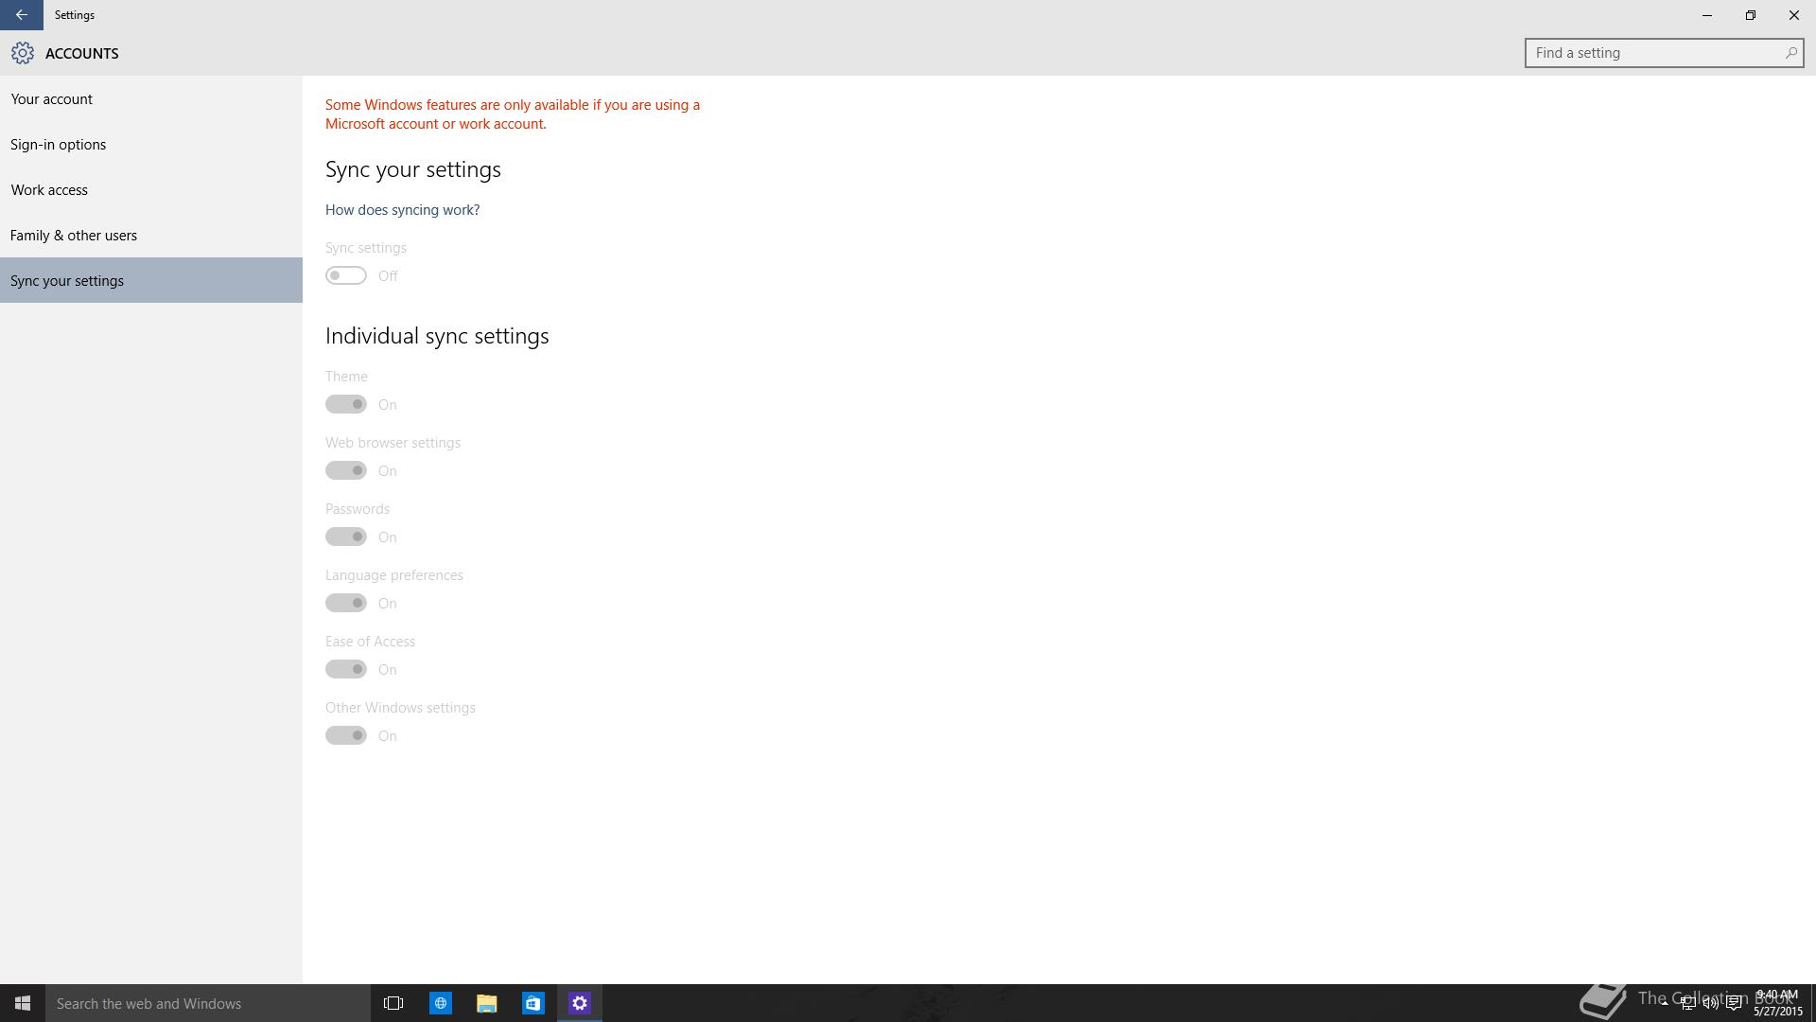Open the Sign-in options section

tap(151, 144)
